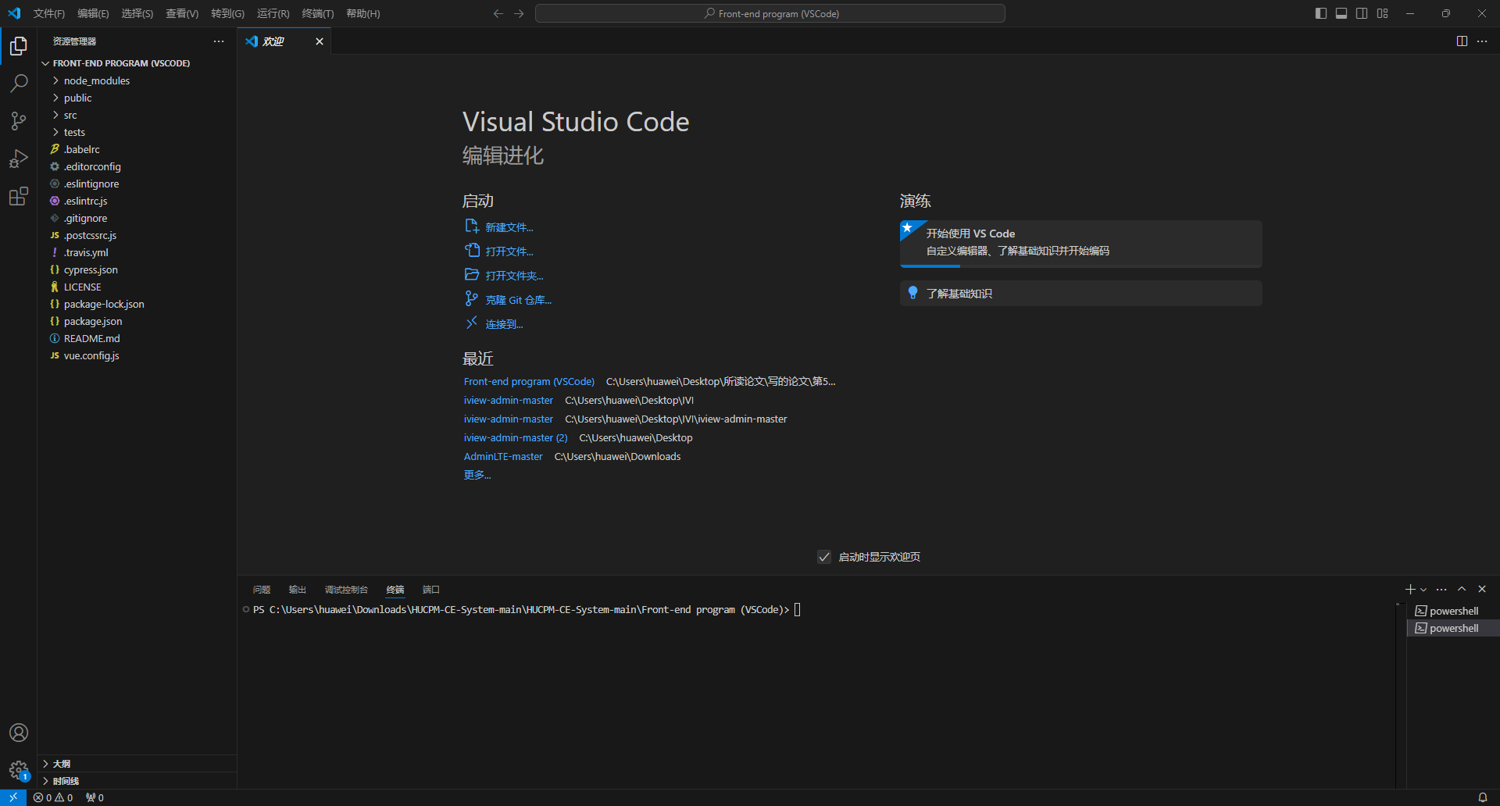
Task: Create a new terminal with plus icon
Action: [1410, 589]
